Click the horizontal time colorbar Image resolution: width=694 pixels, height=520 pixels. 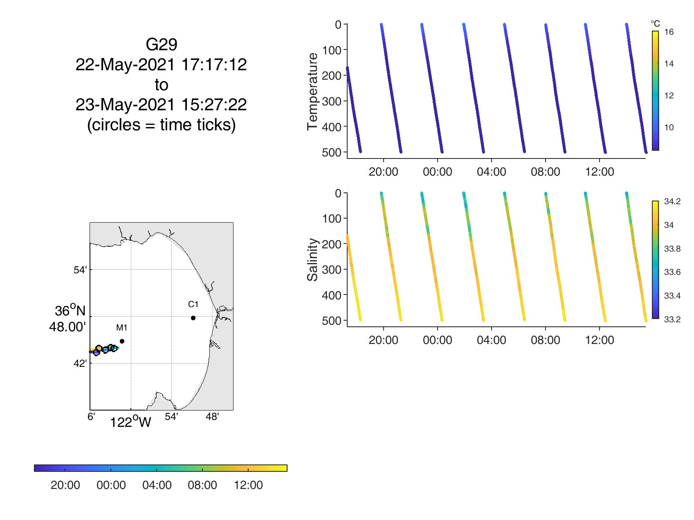161,468
